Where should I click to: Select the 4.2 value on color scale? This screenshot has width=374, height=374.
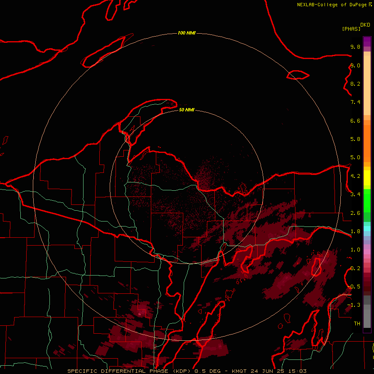coord(355,176)
